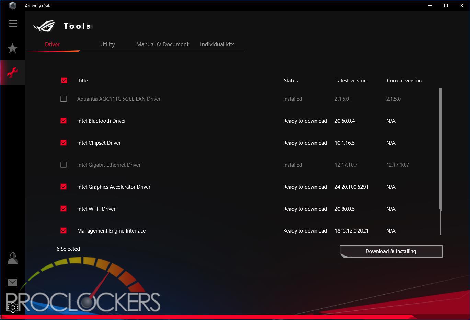Click latest version 20.60.0.4
470x320 pixels.
tap(345, 121)
